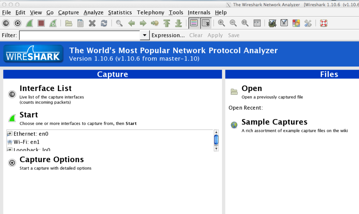359x214 pixels.
Task: Click the interface list scrollbar thumb
Action: [x=216, y=139]
